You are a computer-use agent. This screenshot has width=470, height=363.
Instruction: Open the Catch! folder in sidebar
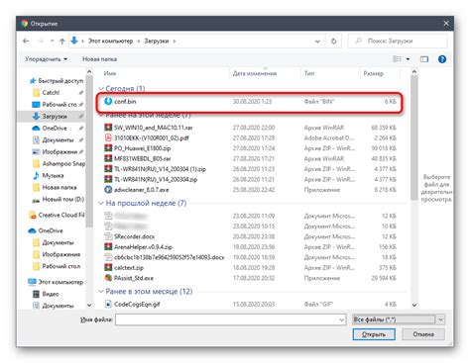point(47,93)
